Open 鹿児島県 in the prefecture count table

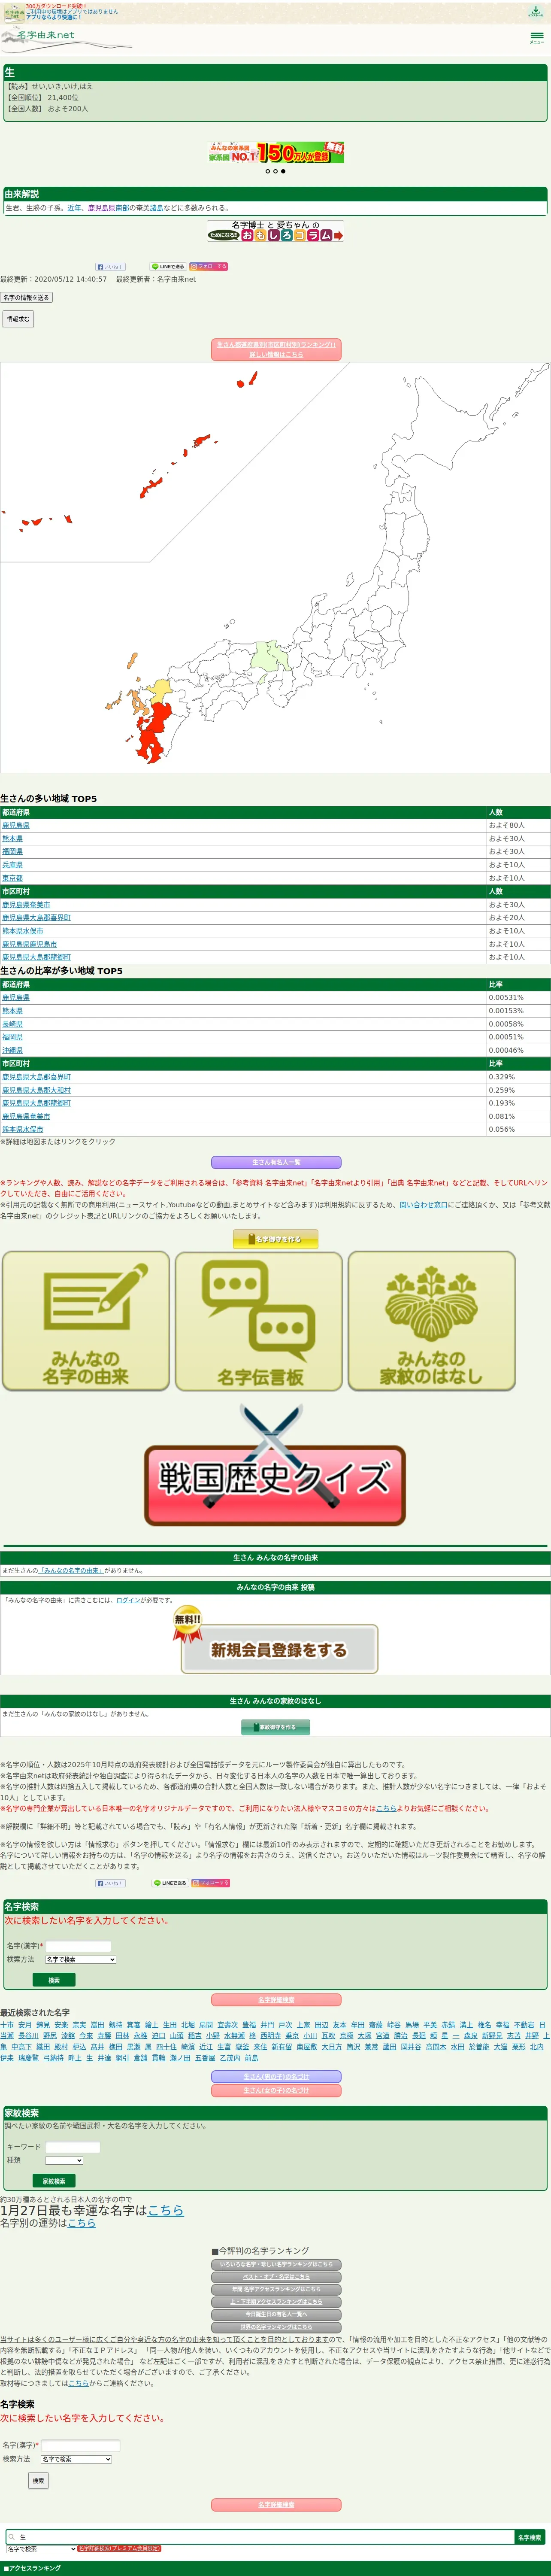point(16,825)
